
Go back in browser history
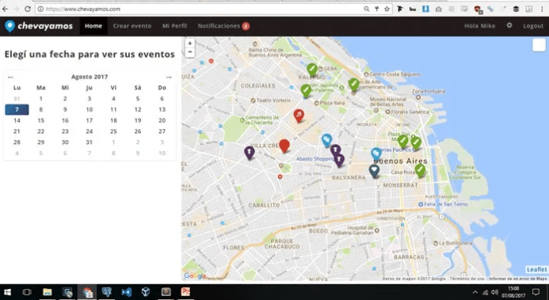tap(5, 9)
